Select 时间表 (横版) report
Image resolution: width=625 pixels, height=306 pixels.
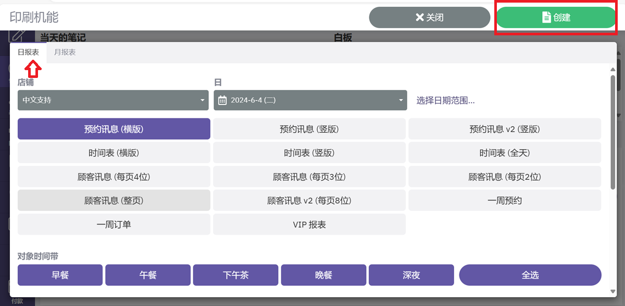114,153
